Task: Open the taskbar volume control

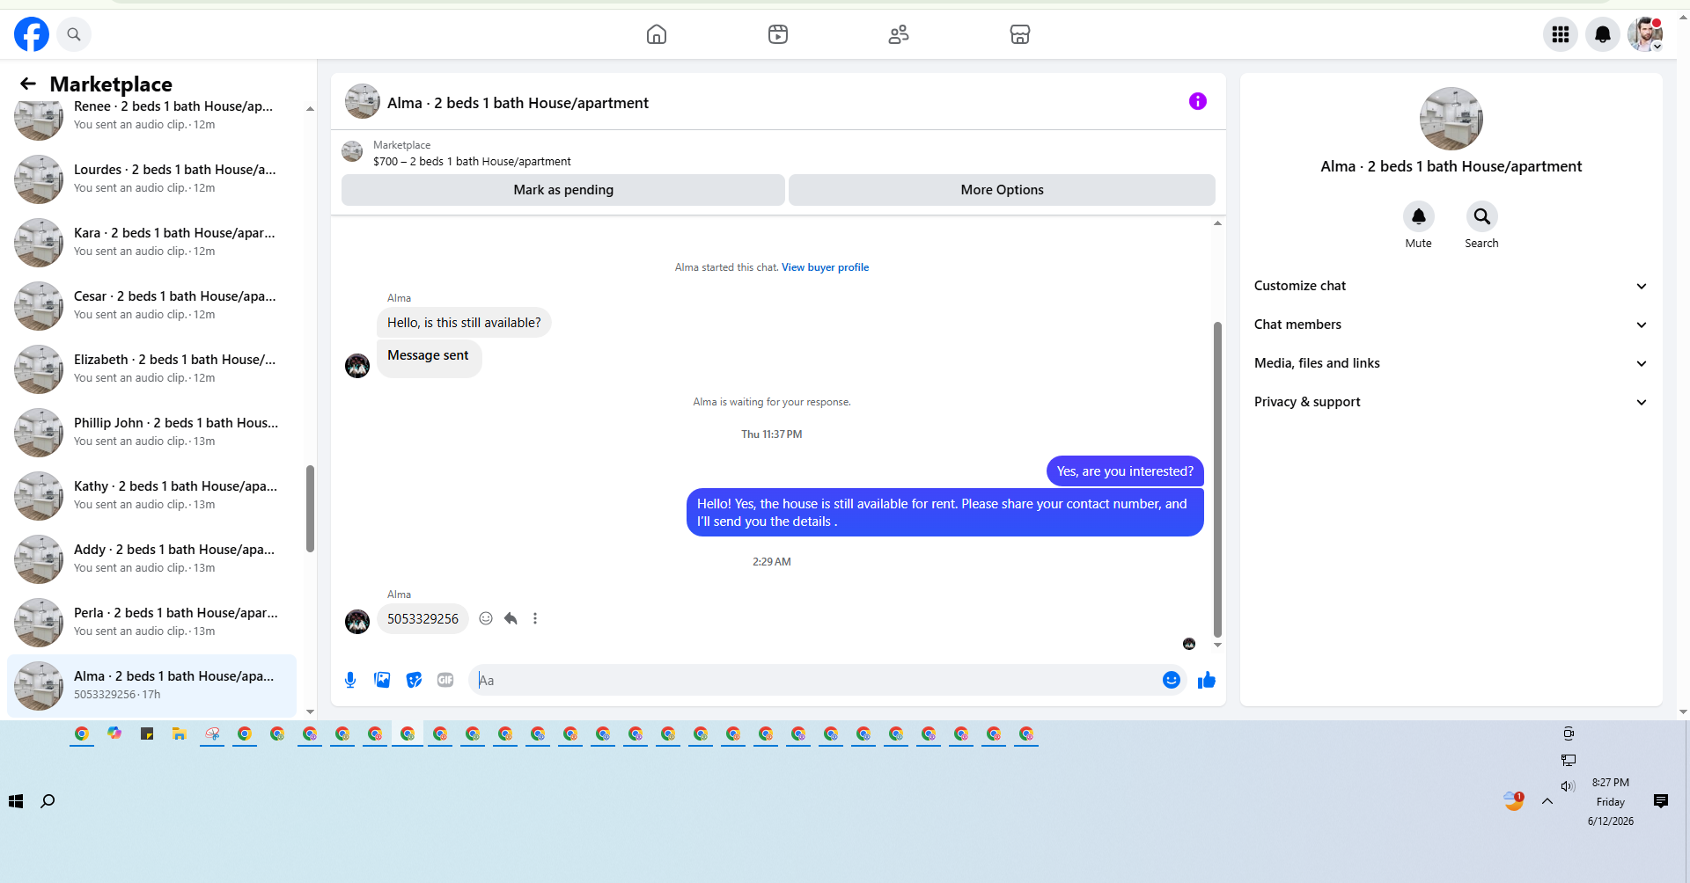Action: [1569, 786]
